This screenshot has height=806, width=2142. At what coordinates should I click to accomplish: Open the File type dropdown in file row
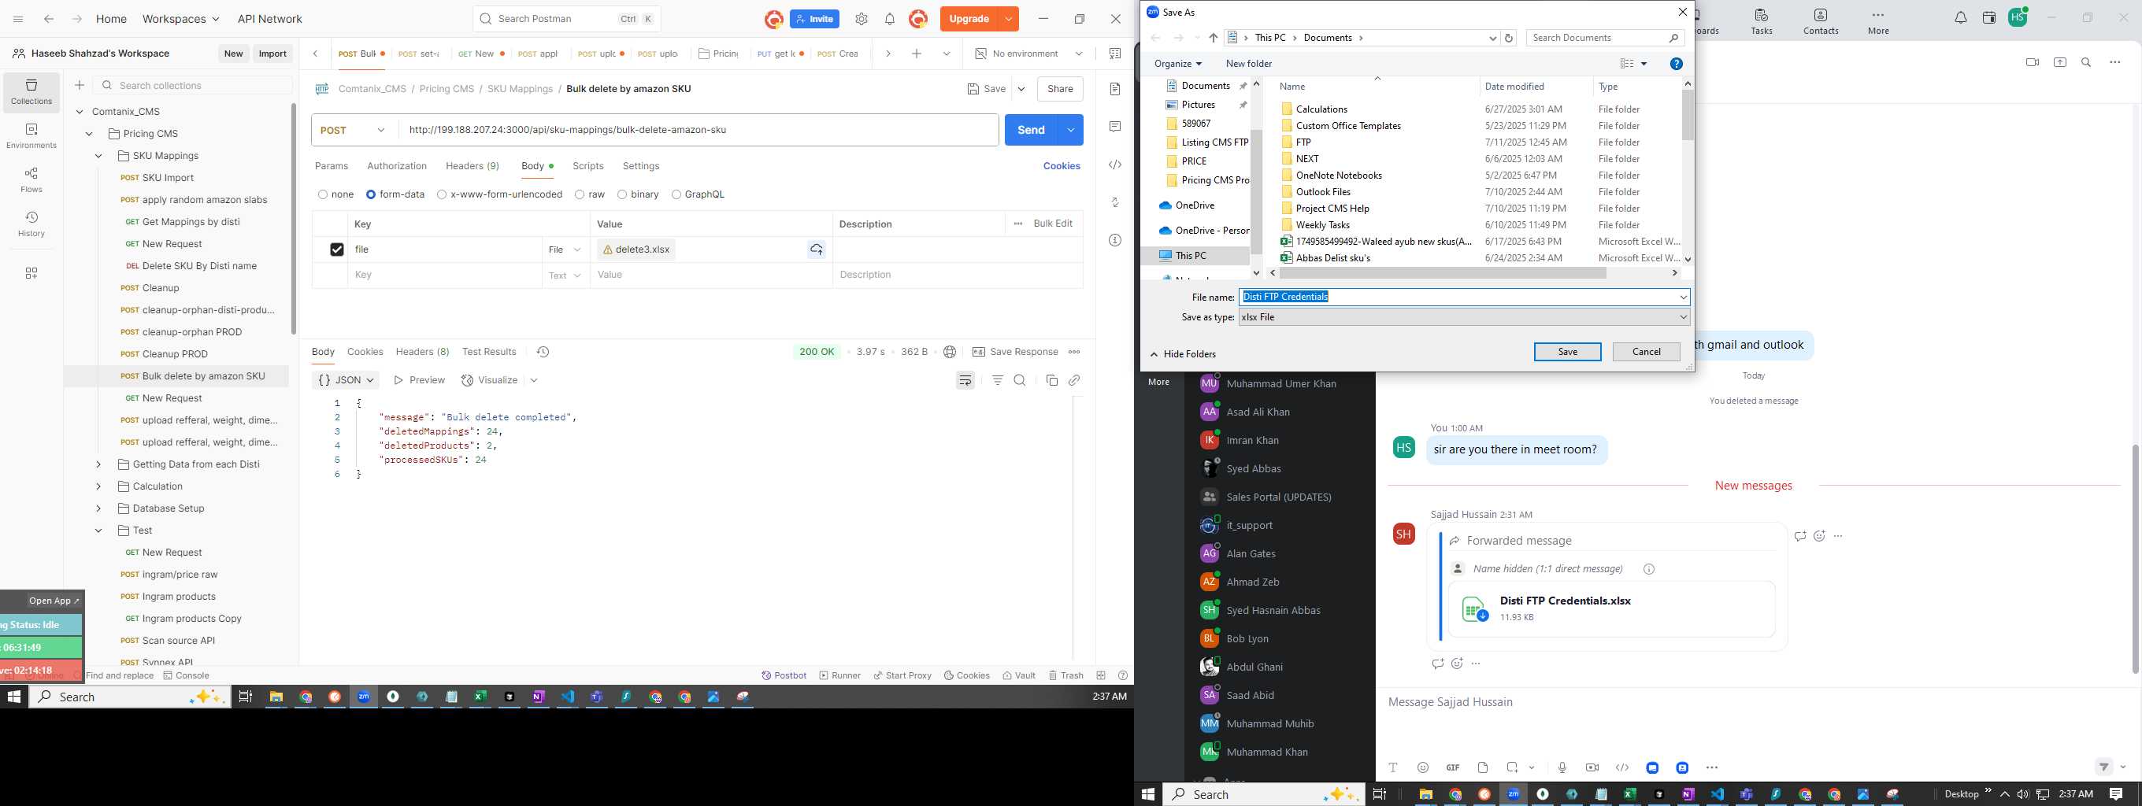565,250
